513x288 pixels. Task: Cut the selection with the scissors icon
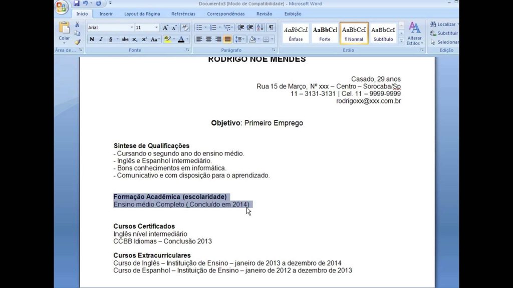coord(77,24)
